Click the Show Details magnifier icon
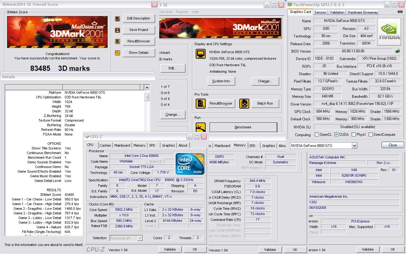406x254 pixels. coord(118,53)
